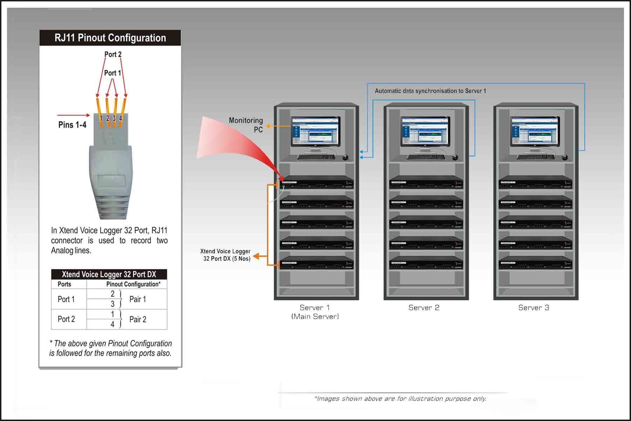Click the mouse in Server 2 rack
The width and height of the screenshot is (631, 421).
tap(455, 157)
